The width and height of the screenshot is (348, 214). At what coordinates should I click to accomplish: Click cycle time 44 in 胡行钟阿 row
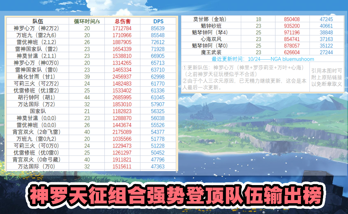pos(87,97)
